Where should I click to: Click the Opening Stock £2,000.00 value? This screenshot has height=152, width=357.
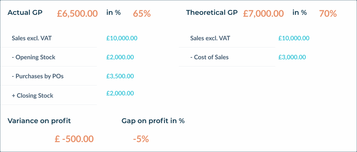point(120,57)
